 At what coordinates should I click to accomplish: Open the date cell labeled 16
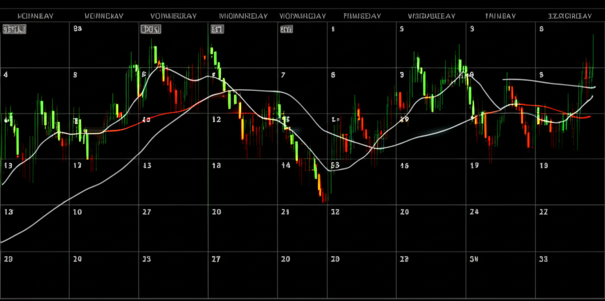point(405,166)
